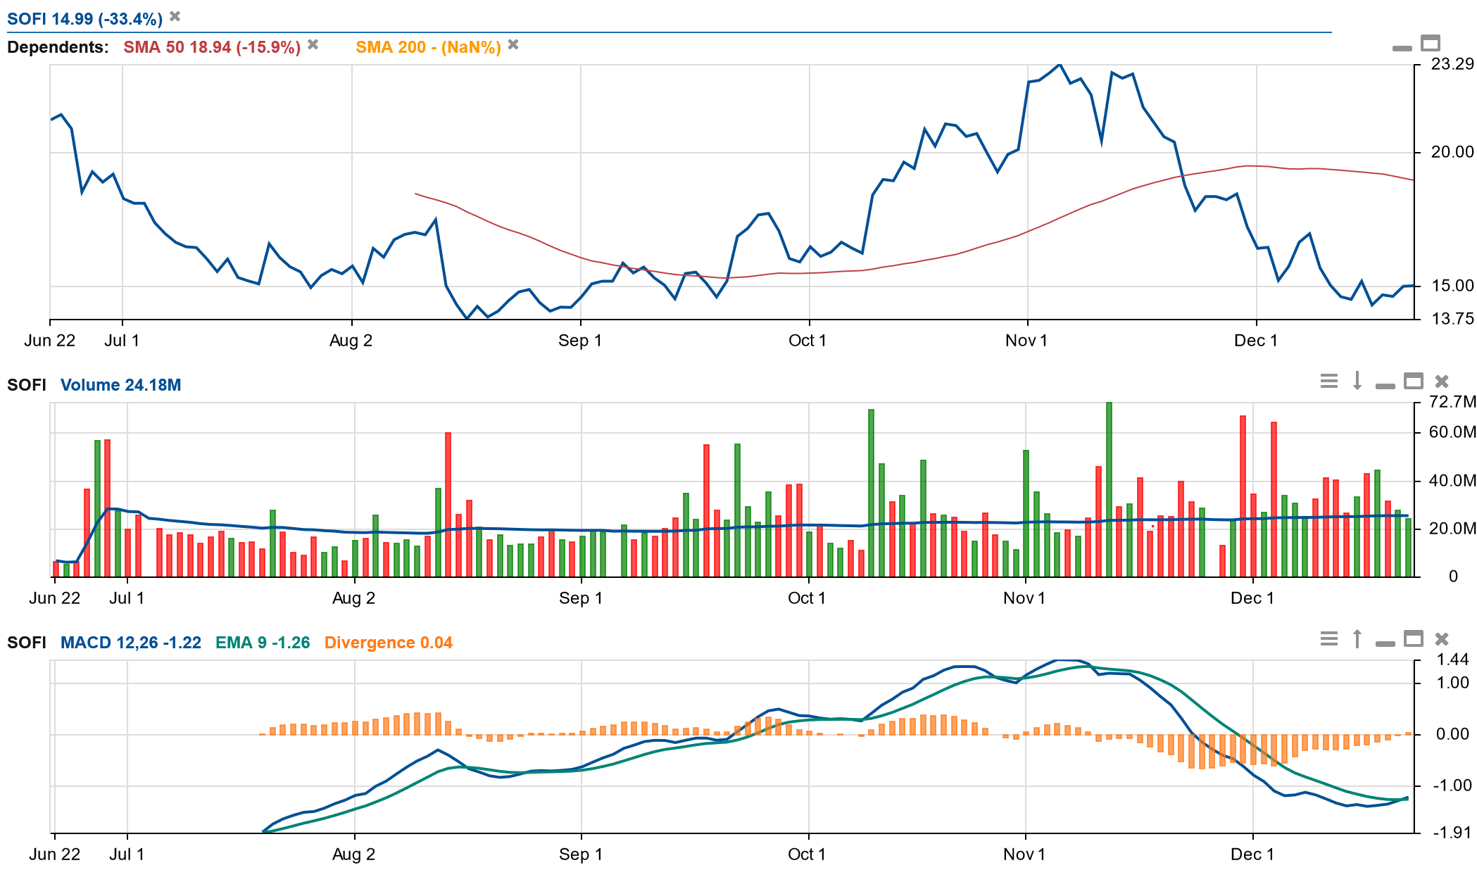Collapse the Volume panel
This screenshot has height=870, width=1477.
coord(1385,386)
